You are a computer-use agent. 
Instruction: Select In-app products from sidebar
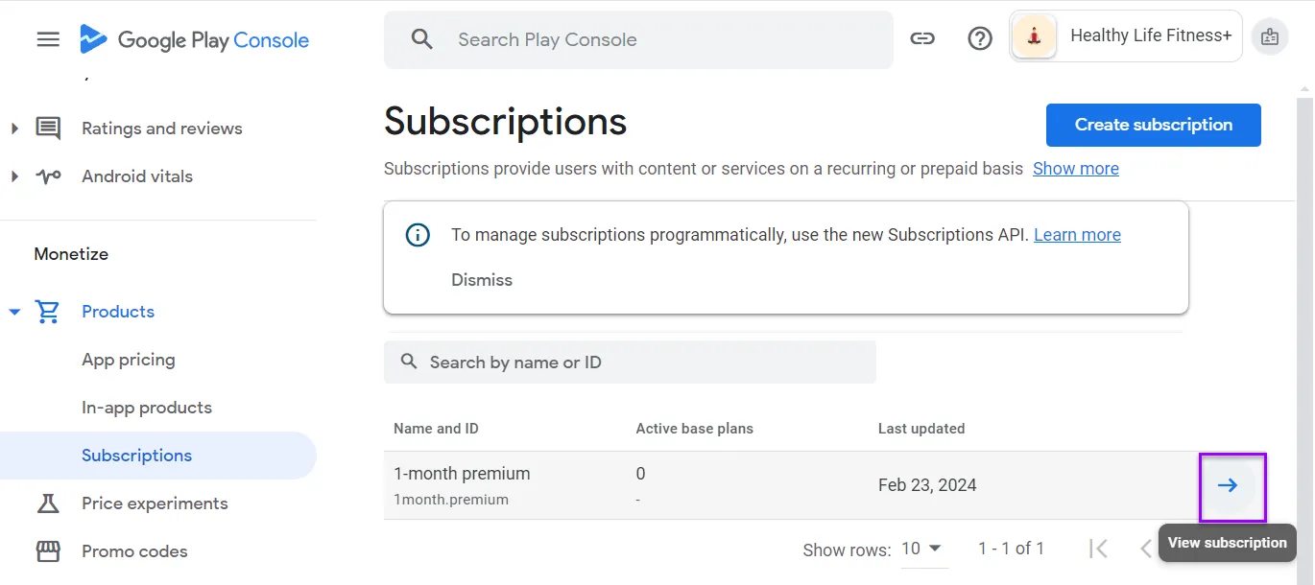(x=146, y=407)
